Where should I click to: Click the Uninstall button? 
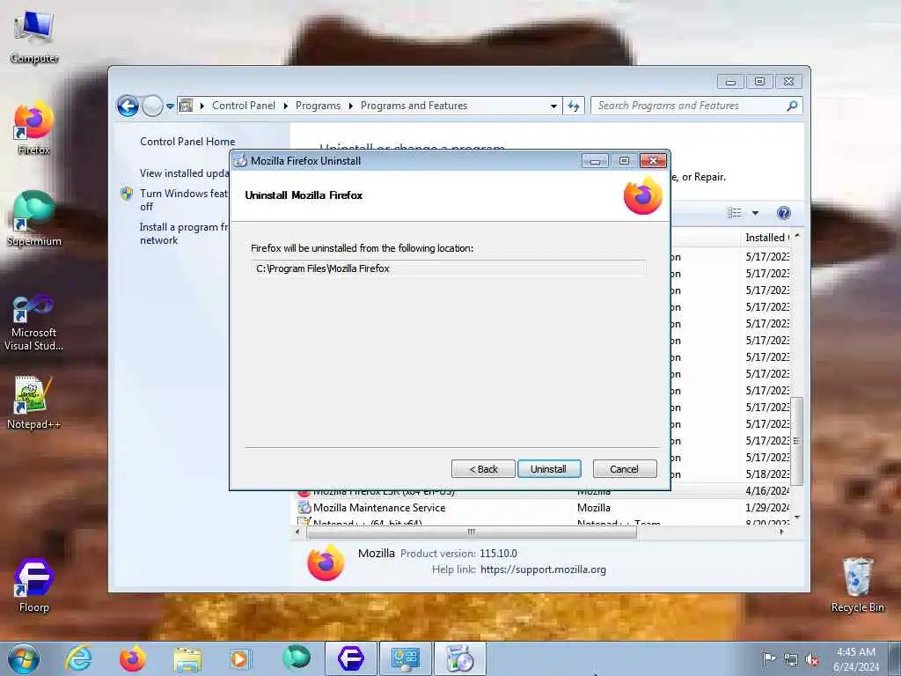pyautogui.click(x=549, y=469)
